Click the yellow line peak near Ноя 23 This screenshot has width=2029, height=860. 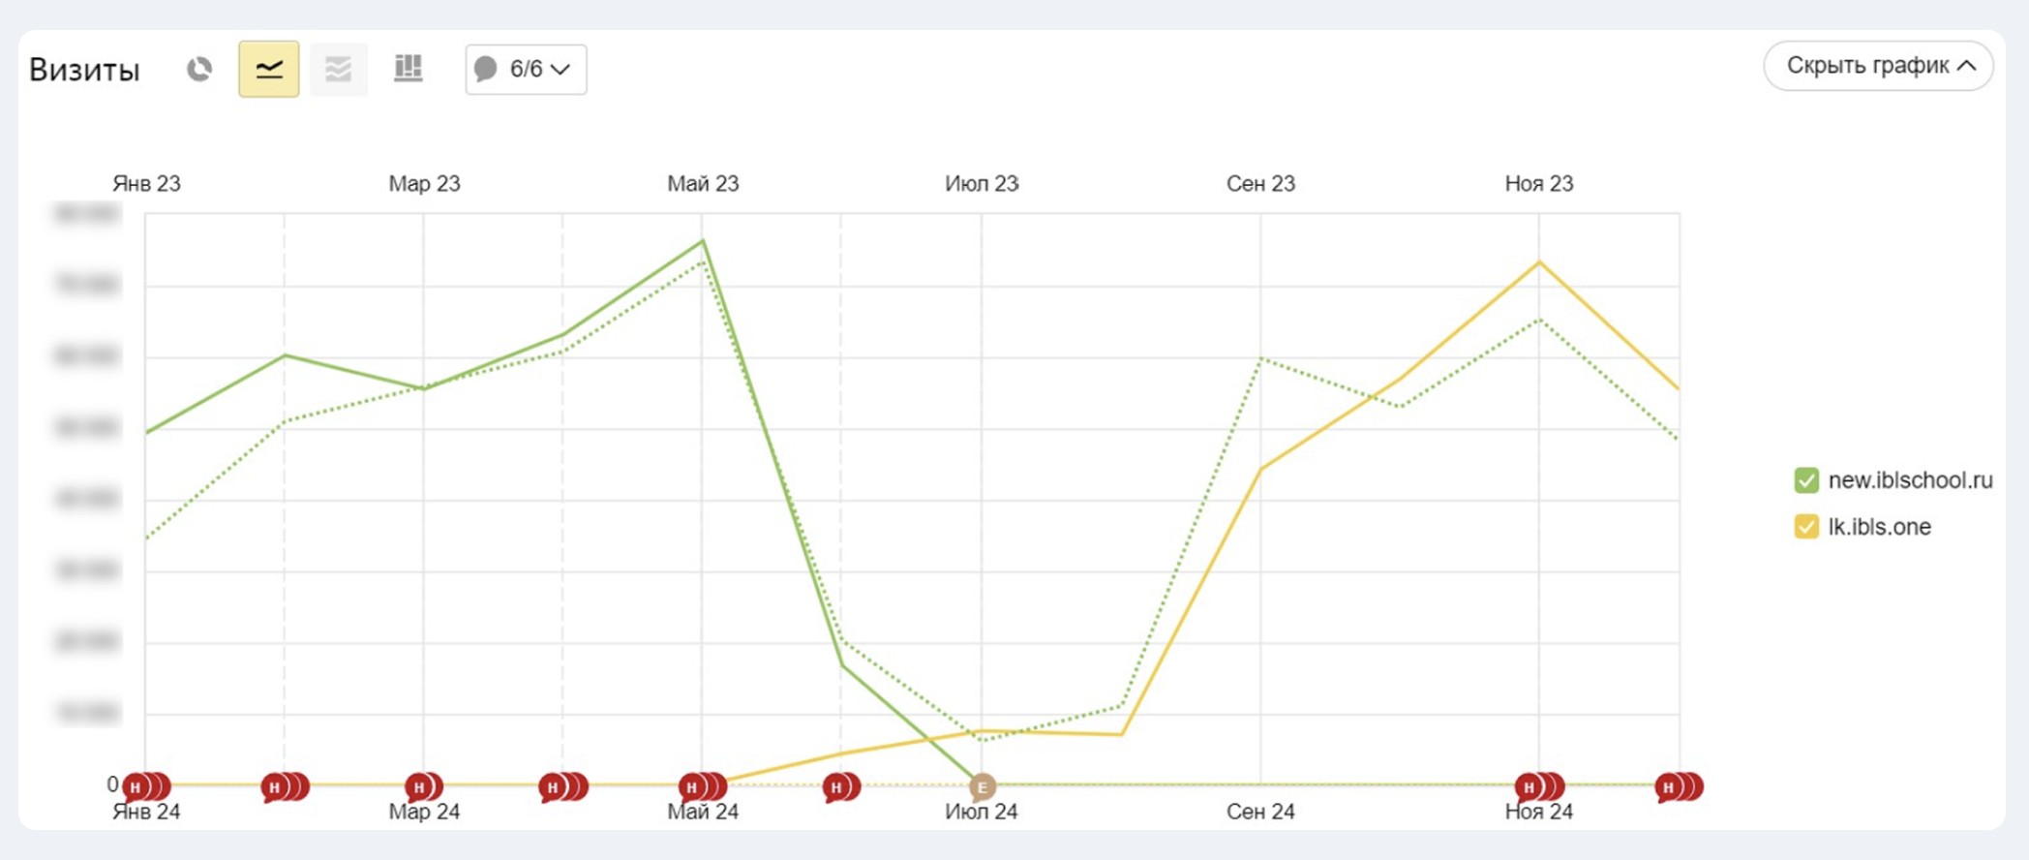[x=1539, y=260]
